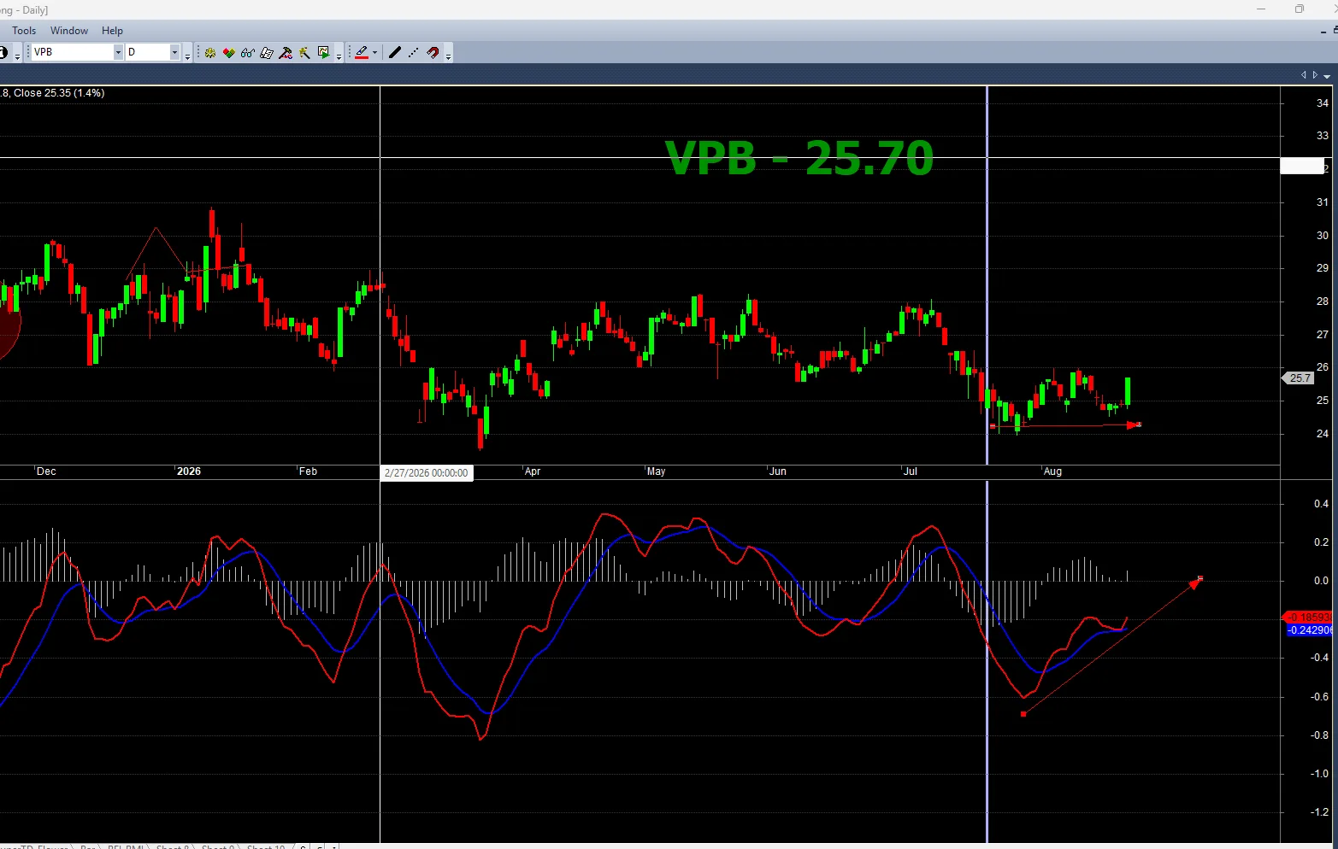Viewport: 1338px width, 849px height.
Task: Click the 24 price level on the axis
Action: point(1323,434)
